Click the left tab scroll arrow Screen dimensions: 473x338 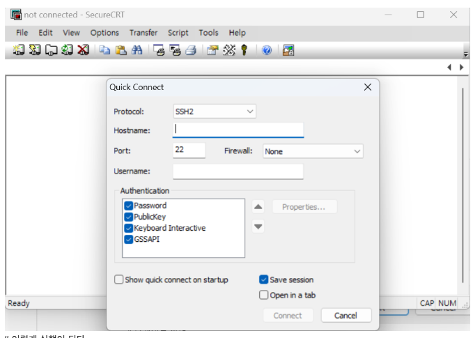pos(449,67)
